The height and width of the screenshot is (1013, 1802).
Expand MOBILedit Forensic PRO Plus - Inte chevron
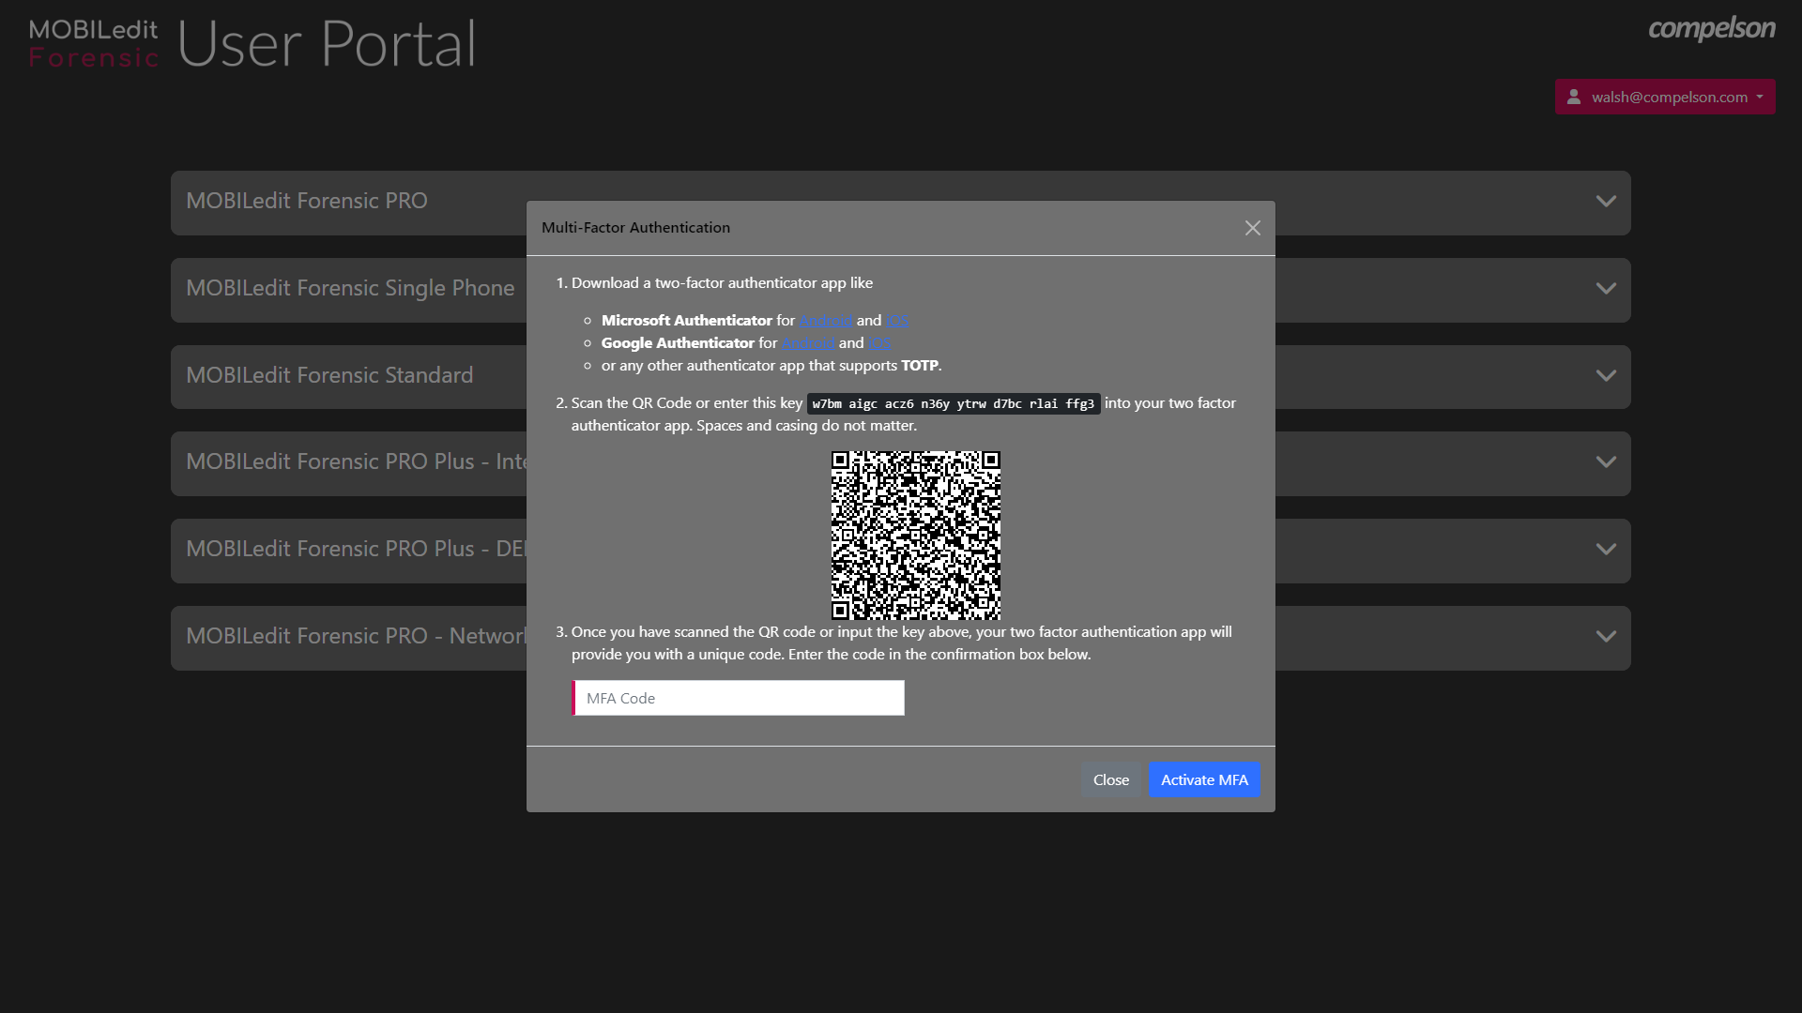click(1606, 462)
